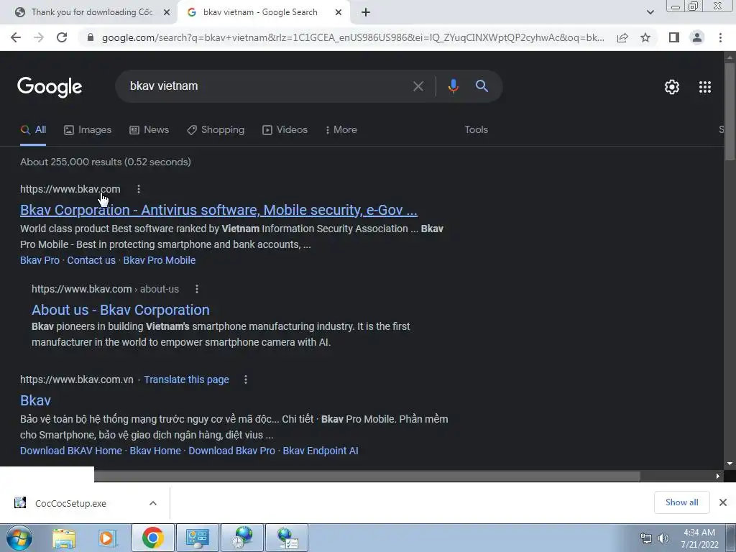
Task: Click the browser forward arrow
Action: click(x=39, y=37)
